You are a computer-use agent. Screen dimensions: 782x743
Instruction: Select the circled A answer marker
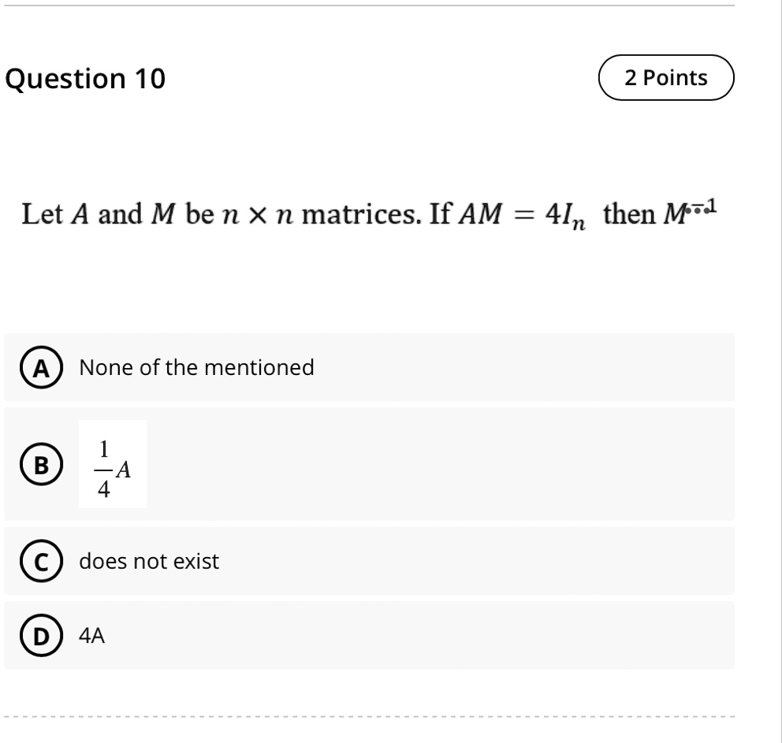[x=42, y=367]
